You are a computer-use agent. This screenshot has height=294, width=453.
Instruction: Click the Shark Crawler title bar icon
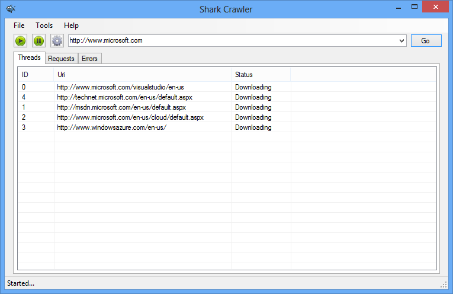pyautogui.click(x=11, y=9)
